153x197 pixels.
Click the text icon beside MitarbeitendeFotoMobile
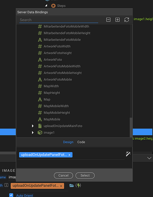click(40, 40)
